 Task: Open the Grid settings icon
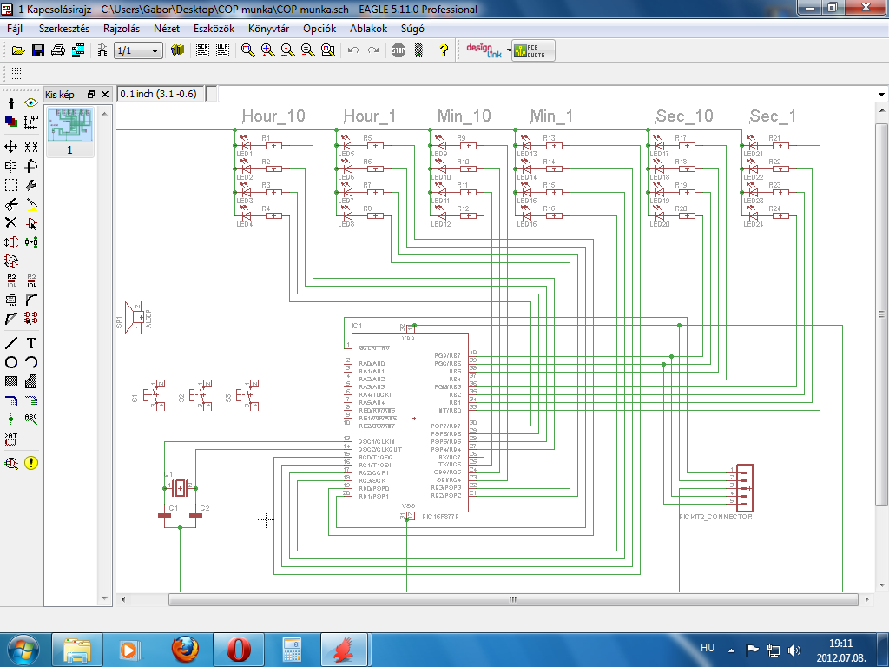point(17,73)
